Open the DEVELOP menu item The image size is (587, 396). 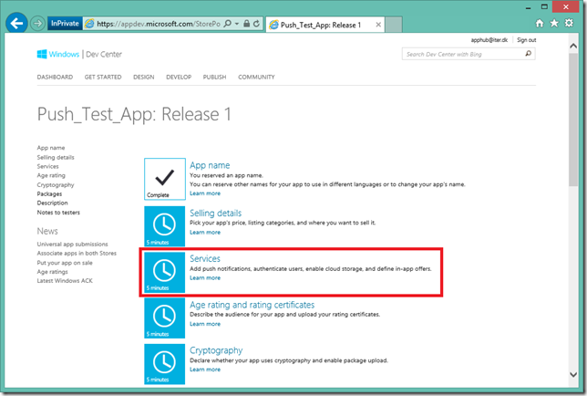pyautogui.click(x=179, y=78)
